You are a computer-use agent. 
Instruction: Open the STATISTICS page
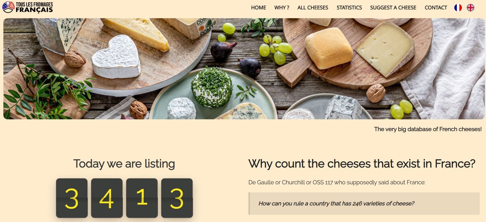coord(349,8)
